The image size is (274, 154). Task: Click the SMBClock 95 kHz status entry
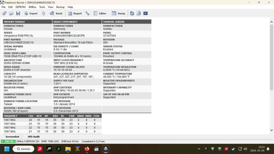click(x=70, y=141)
